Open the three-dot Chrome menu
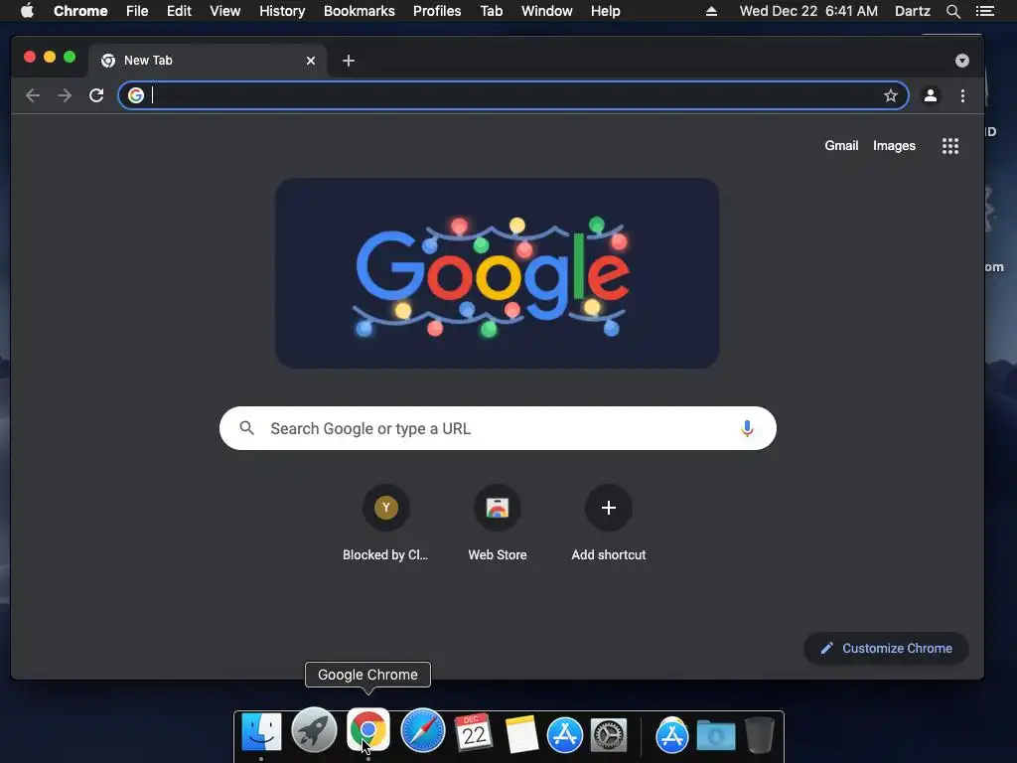 pyautogui.click(x=962, y=96)
